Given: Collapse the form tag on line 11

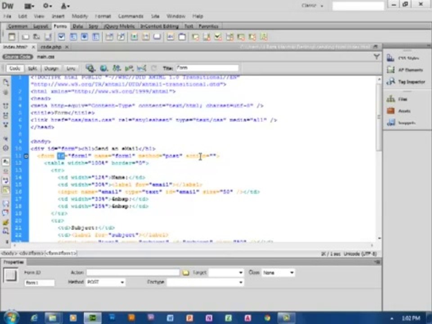Looking at the screenshot, I should click(x=26, y=156).
